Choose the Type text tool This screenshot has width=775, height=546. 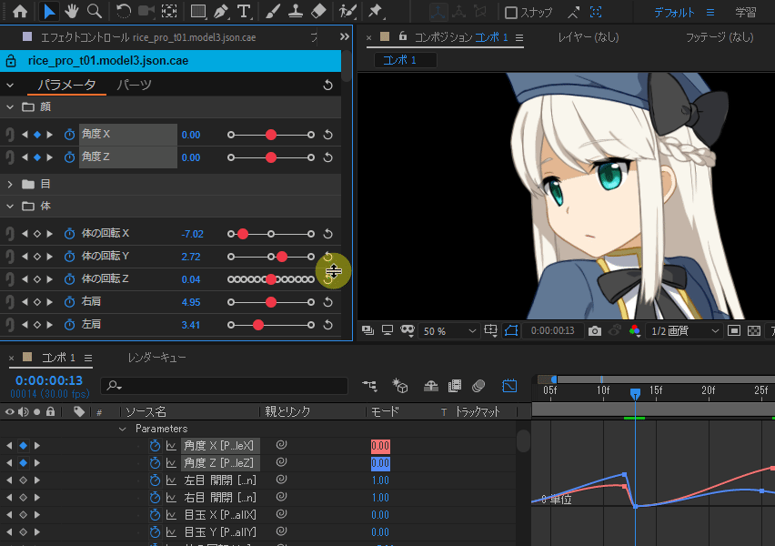pyautogui.click(x=244, y=12)
